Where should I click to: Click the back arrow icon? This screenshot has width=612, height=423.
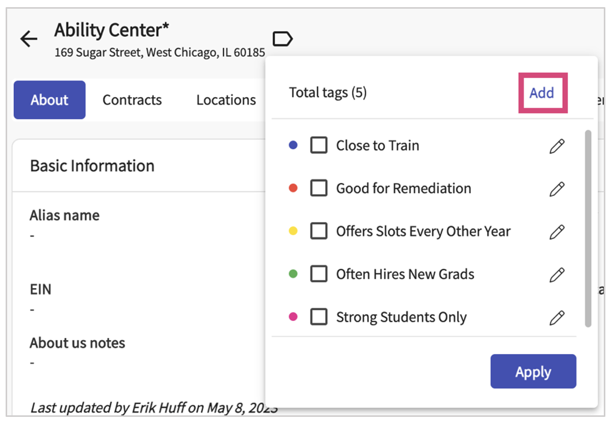click(x=29, y=39)
